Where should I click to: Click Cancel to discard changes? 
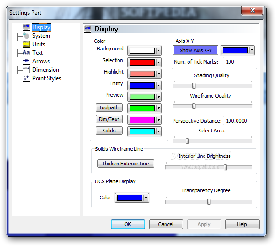(x=166, y=224)
